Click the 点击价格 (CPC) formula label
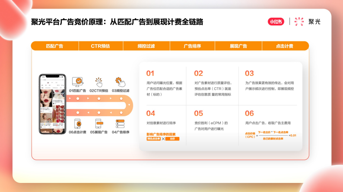 pos(250,135)
